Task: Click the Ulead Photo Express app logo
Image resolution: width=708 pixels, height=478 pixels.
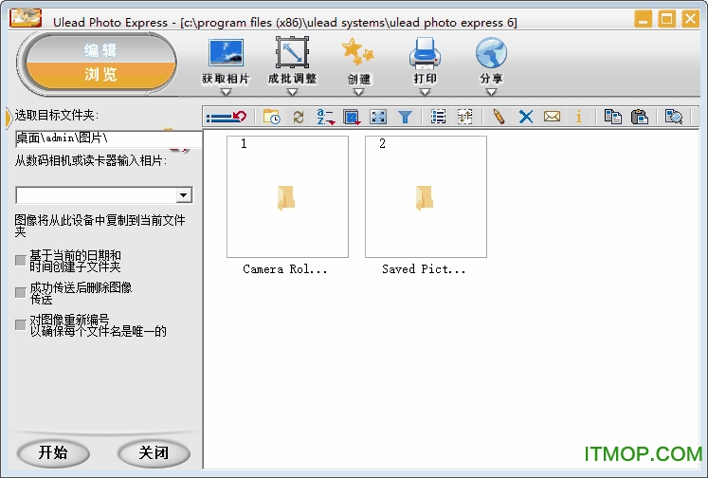Action: [x=26, y=18]
